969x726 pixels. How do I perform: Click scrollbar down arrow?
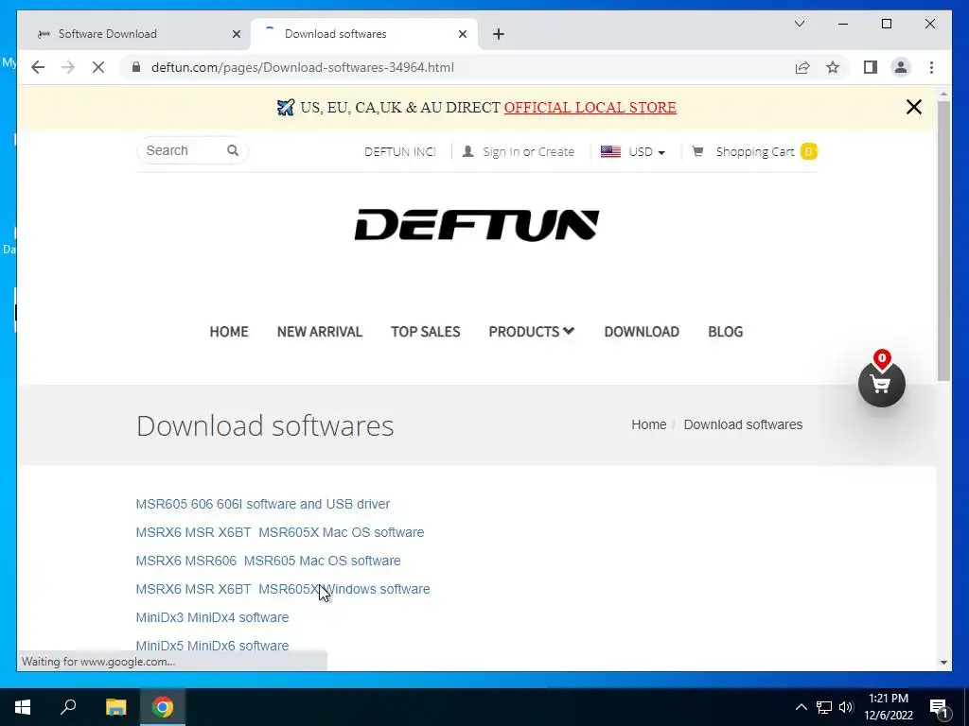coord(943,663)
